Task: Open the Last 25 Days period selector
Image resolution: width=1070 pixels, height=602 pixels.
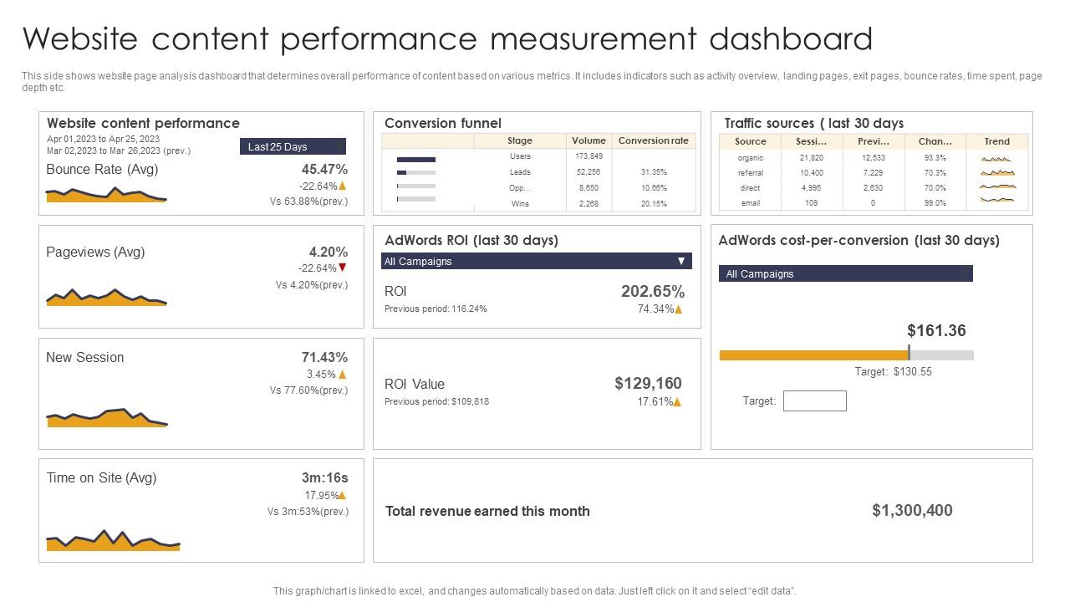Action: [x=292, y=146]
